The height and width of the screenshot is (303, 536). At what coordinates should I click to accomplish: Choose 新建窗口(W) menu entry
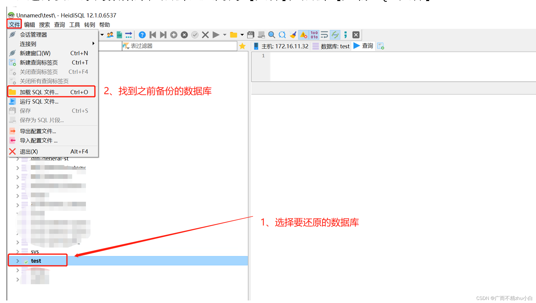pyautogui.click(x=53, y=53)
